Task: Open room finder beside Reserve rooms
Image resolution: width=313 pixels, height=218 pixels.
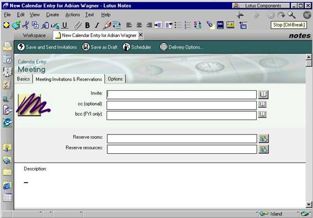Action: pyautogui.click(x=263, y=138)
